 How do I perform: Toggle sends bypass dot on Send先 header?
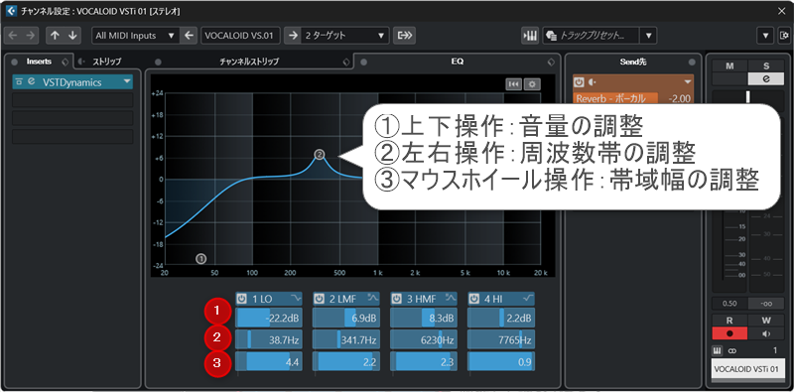coord(692,63)
